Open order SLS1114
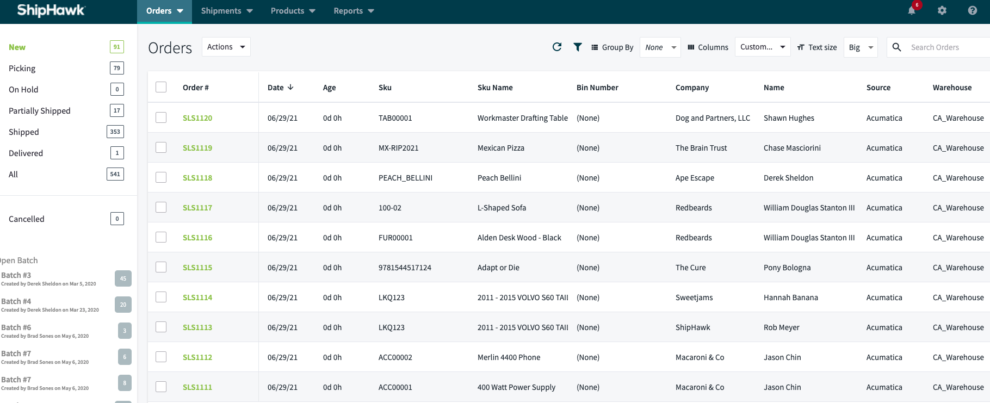Image resolution: width=990 pixels, height=403 pixels. [x=197, y=297]
